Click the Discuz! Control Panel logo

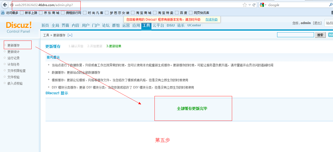(x=19, y=27)
